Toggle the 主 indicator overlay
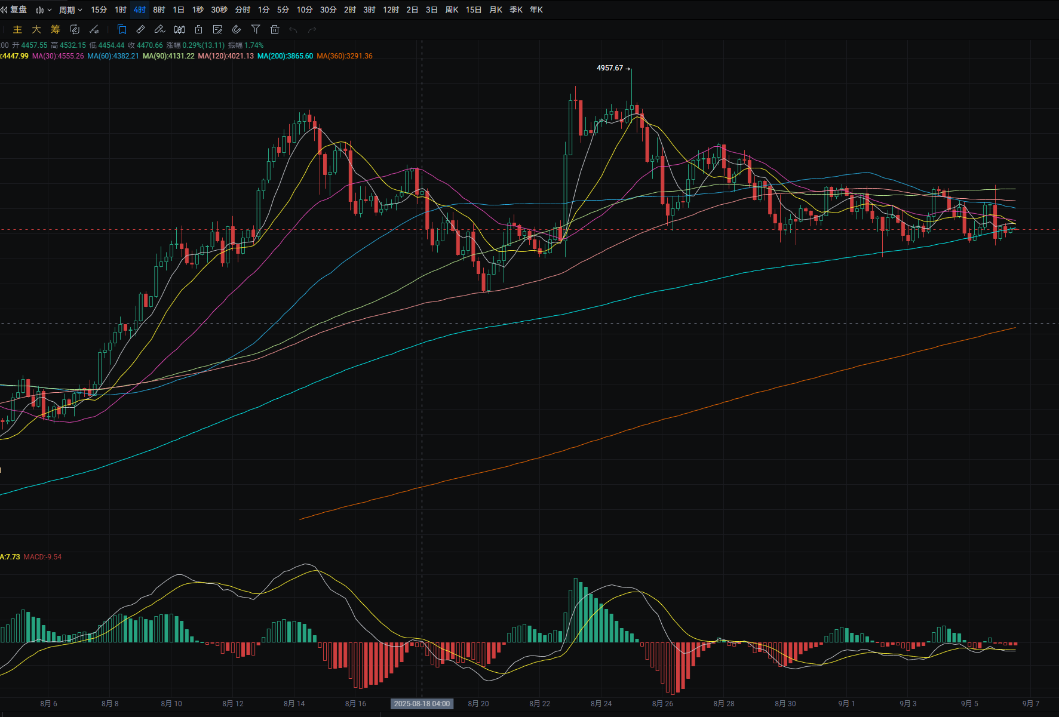The height and width of the screenshot is (717, 1059). pos(17,29)
